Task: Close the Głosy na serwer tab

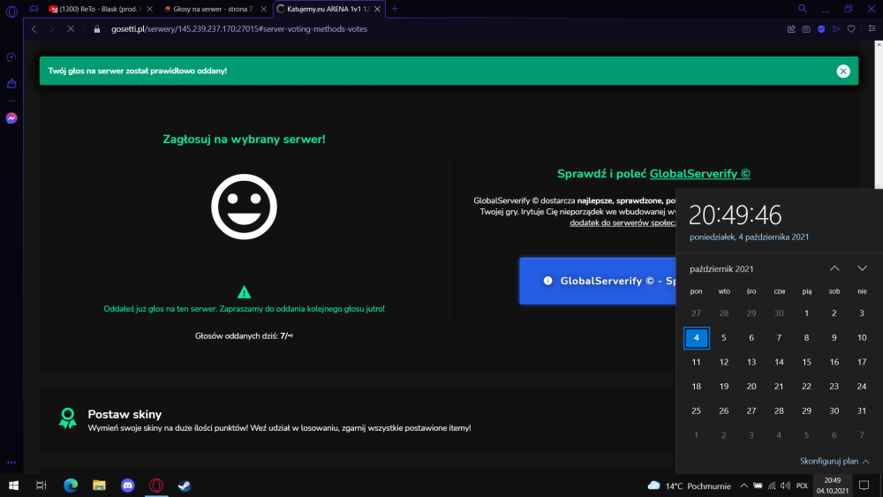Action: 263,9
